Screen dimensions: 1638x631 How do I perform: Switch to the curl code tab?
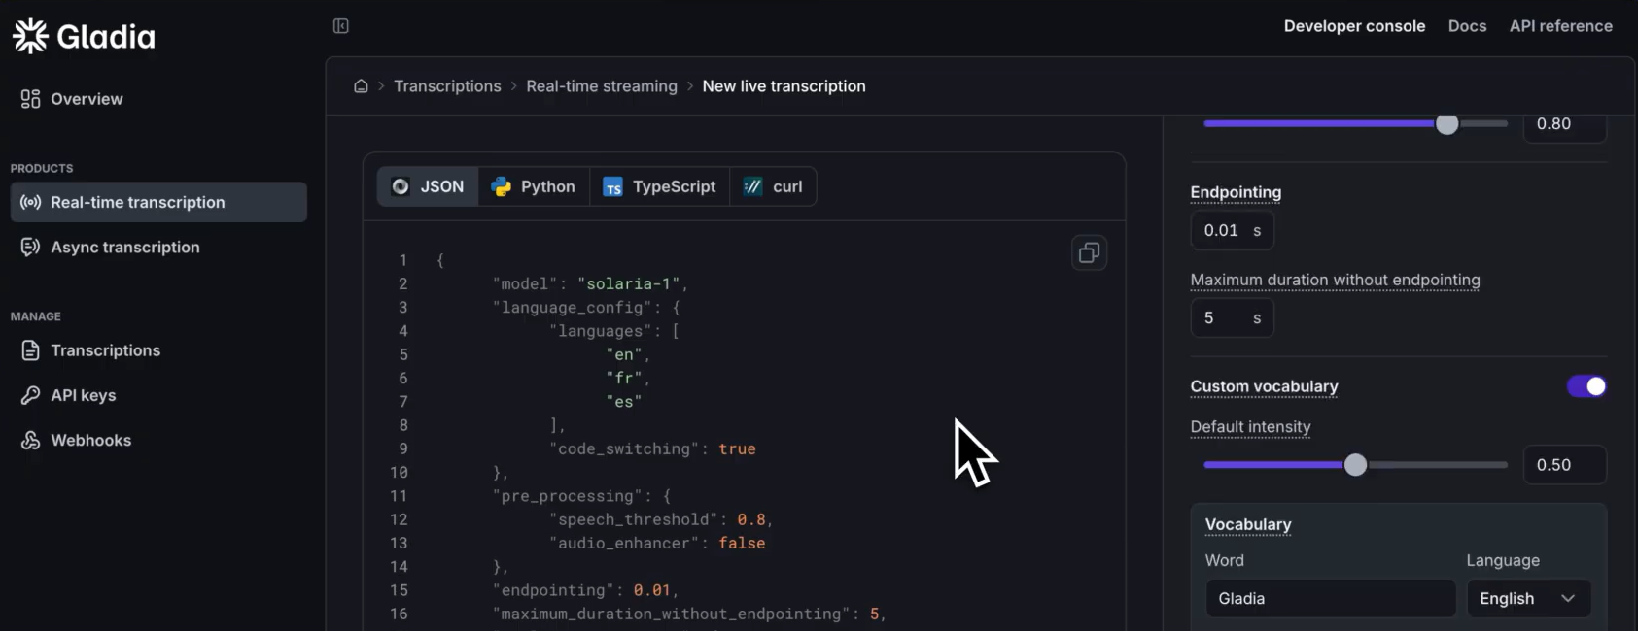[x=773, y=186]
